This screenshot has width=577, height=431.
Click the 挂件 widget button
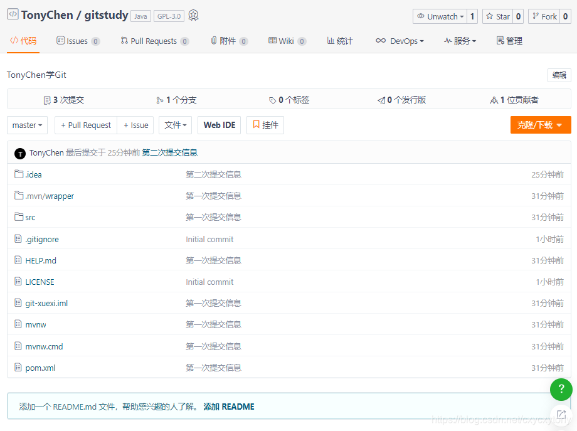(265, 125)
